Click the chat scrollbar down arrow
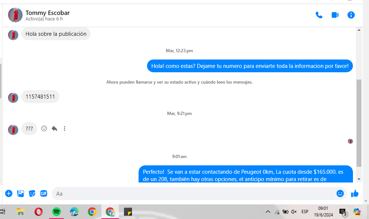Viewport: 369px width, 219px height. [x=359, y=179]
